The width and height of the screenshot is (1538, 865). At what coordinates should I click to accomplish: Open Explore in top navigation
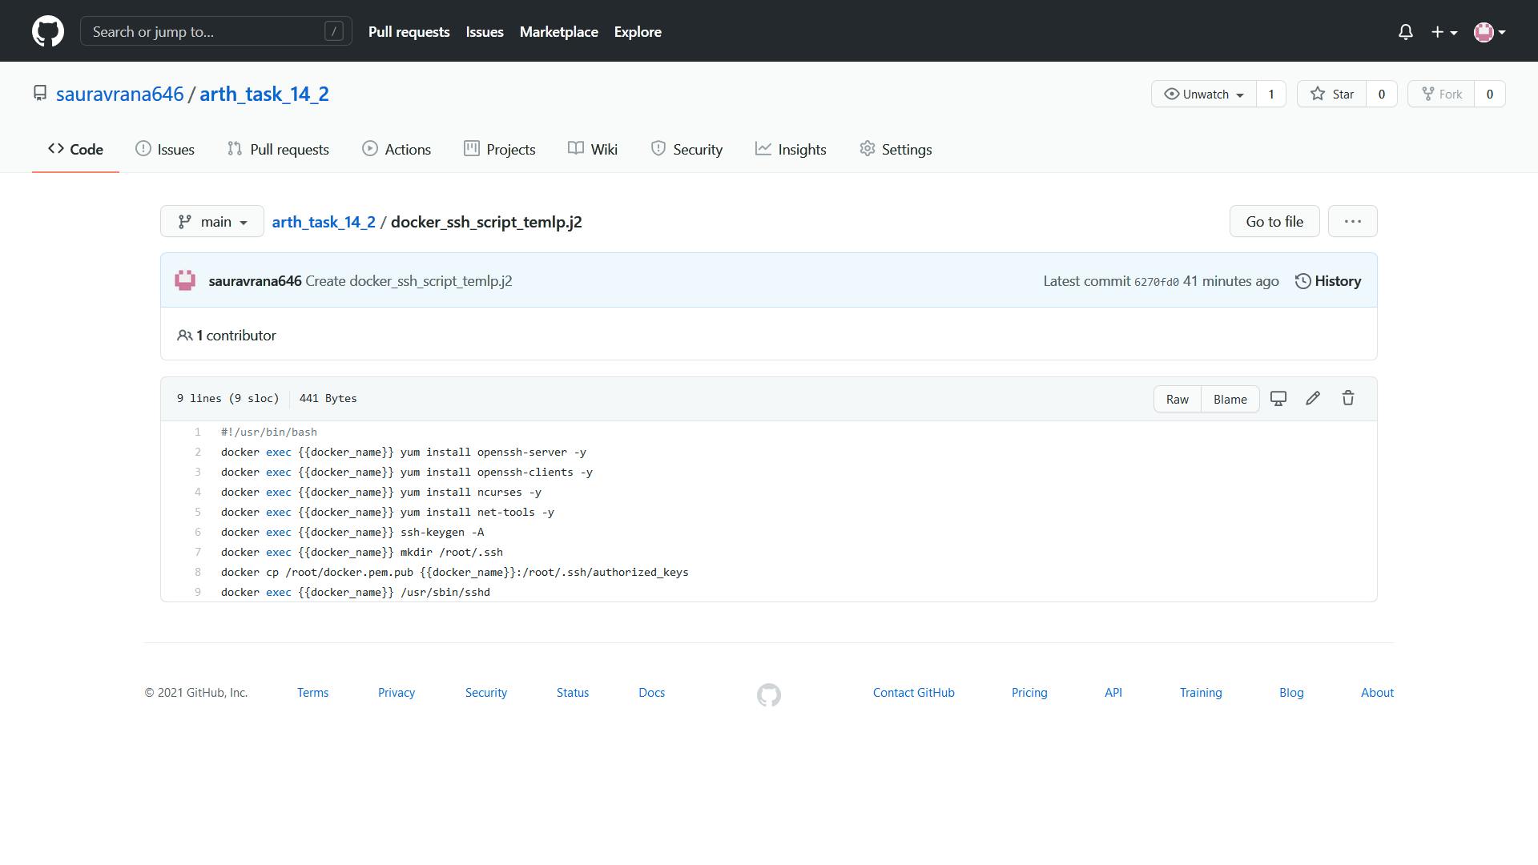click(x=638, y=32)
